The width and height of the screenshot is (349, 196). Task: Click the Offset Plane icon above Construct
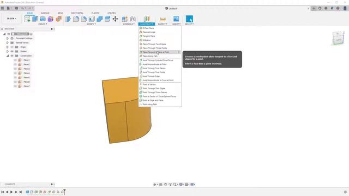click(147, 19)
